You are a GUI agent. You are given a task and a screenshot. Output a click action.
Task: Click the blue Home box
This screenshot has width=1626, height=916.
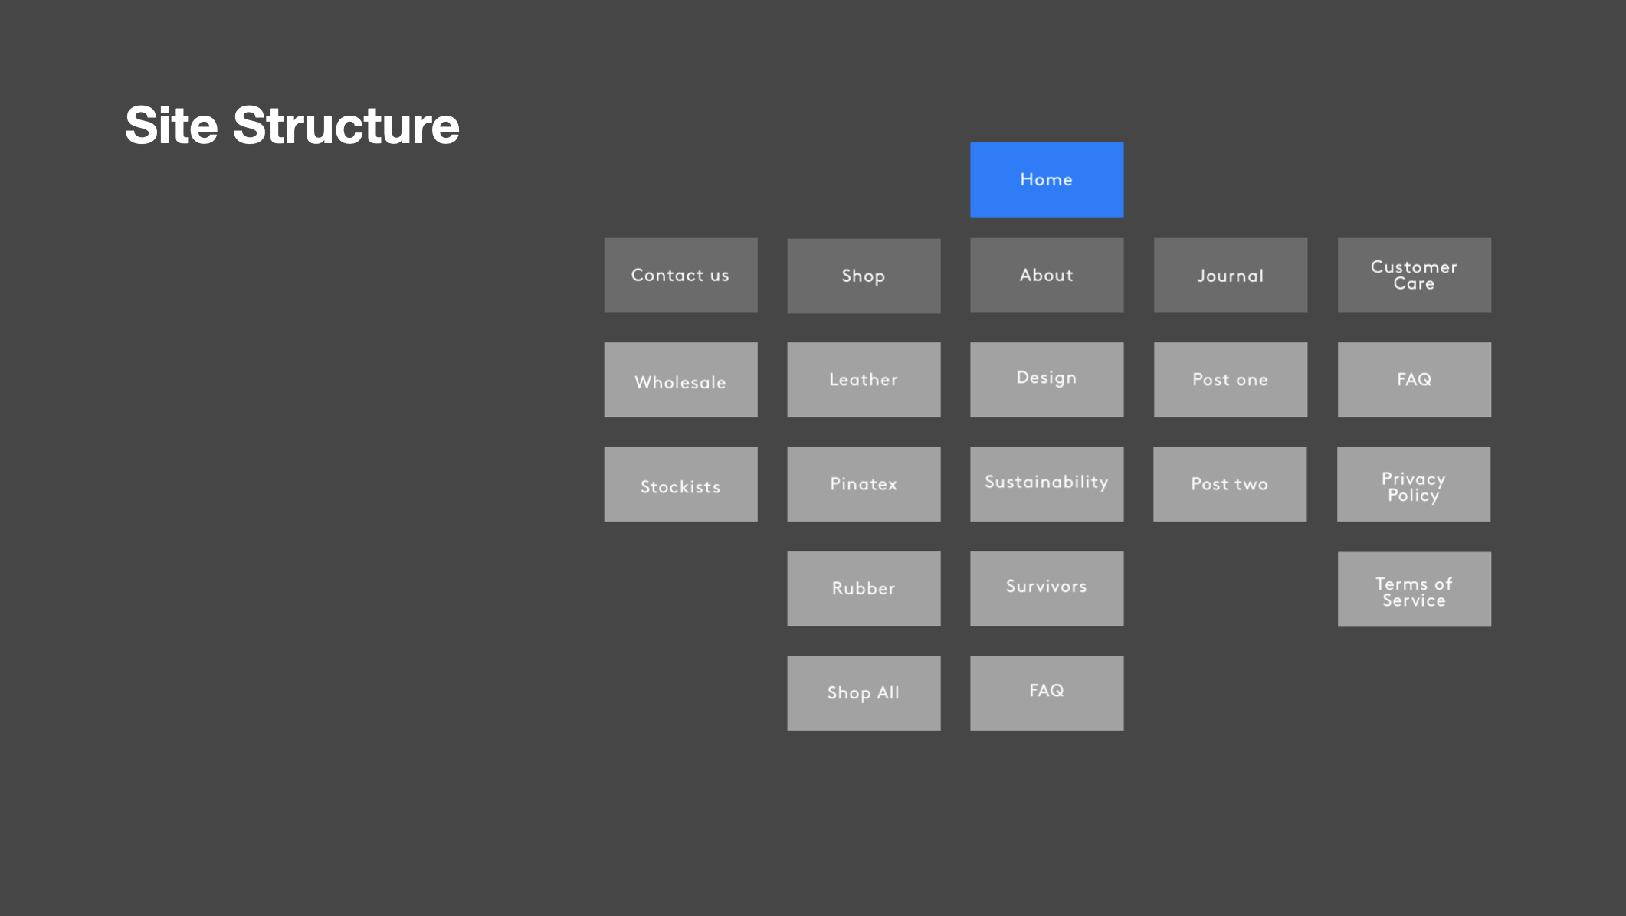coord(1047,179)
